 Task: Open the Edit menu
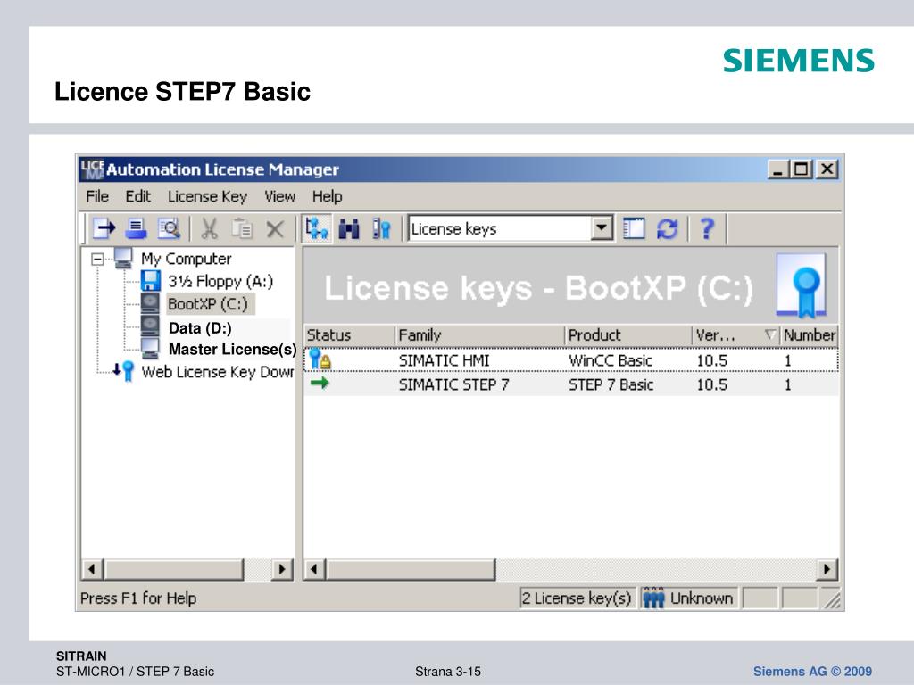point(138,197)
